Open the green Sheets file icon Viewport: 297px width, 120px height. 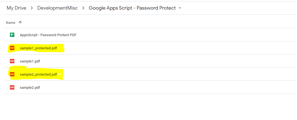[x=12, y=35]
